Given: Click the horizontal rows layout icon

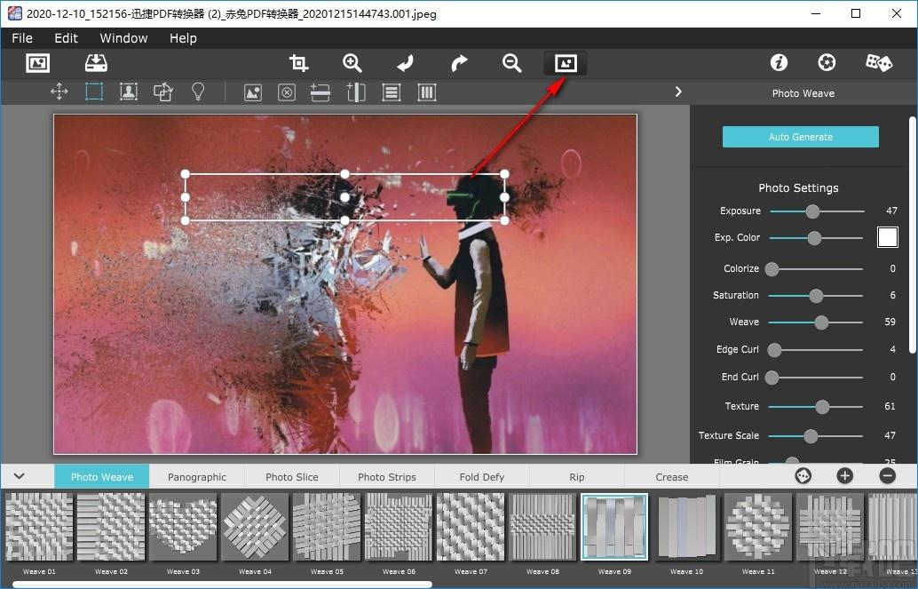Looking at the screenshot, I should coord(392,92).
